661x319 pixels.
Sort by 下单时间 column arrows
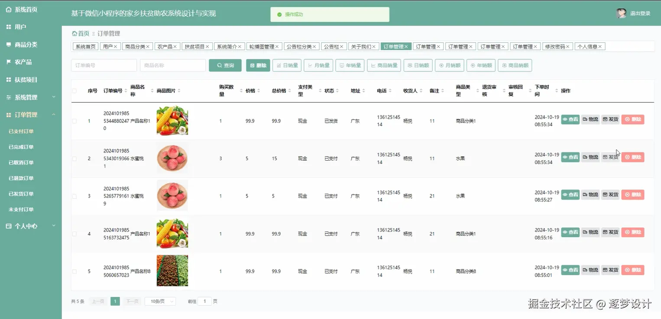pos(556,91)
